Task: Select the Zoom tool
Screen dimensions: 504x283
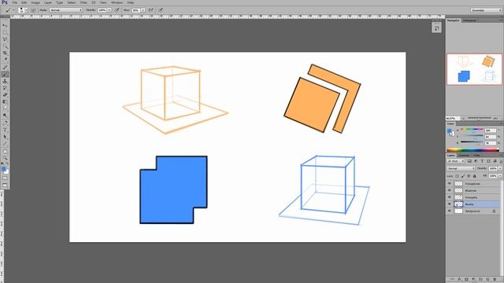Action: 5,158
